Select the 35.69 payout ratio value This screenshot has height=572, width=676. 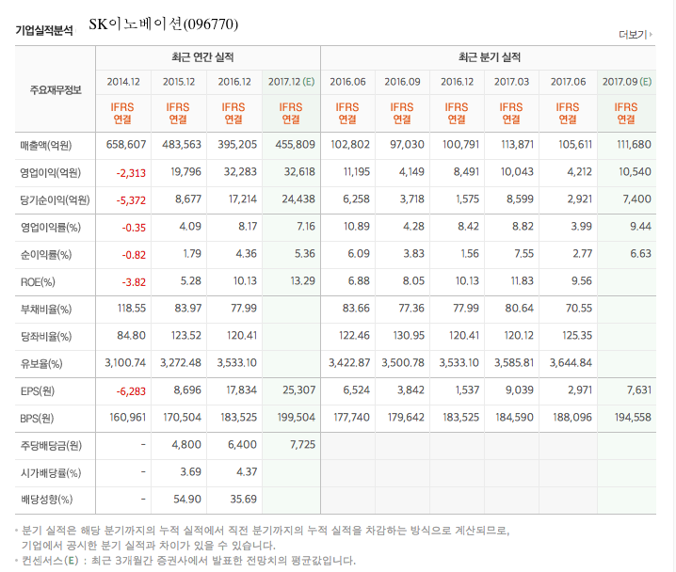click(243, 499)
